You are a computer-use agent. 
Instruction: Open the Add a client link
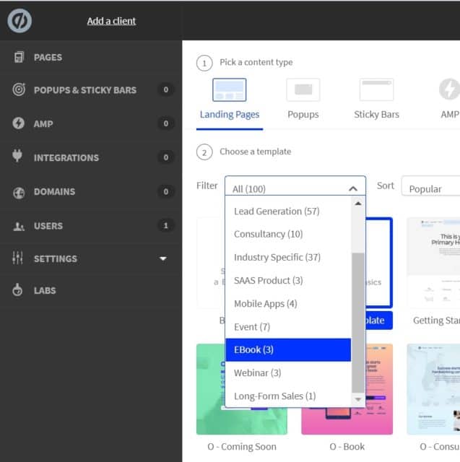pos(111,21)
